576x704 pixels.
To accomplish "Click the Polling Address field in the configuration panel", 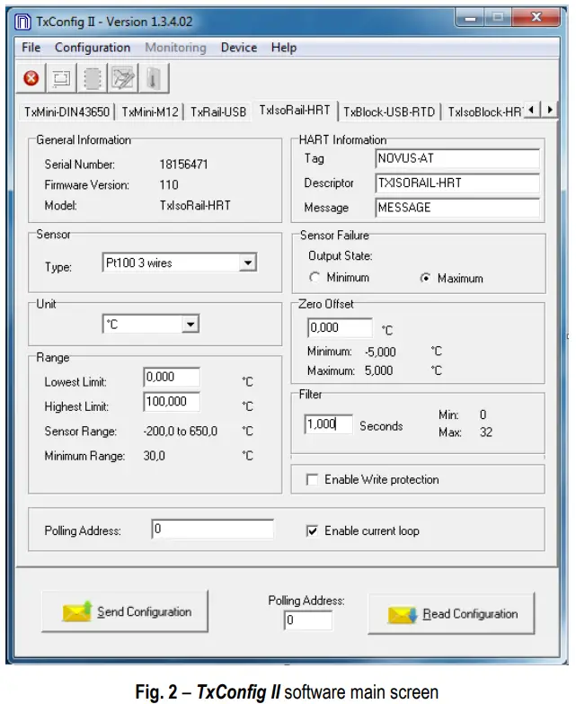I will (213, 529).
